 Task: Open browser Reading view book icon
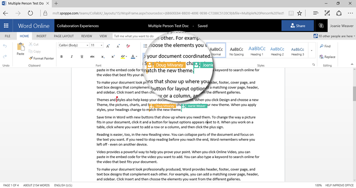291,13
